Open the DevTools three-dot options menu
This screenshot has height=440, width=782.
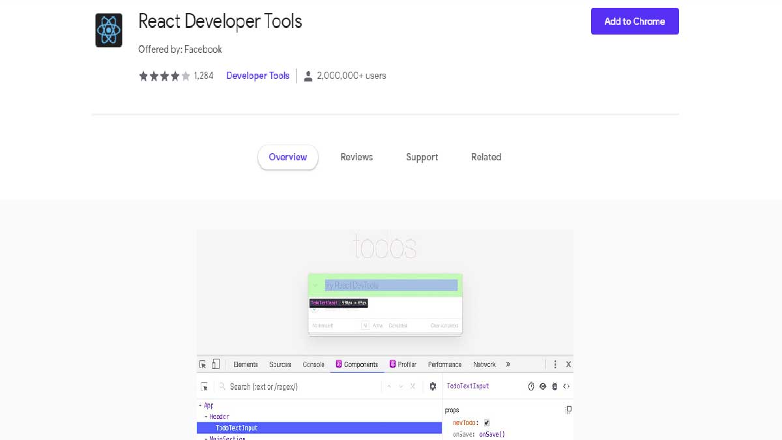[555, 364]
